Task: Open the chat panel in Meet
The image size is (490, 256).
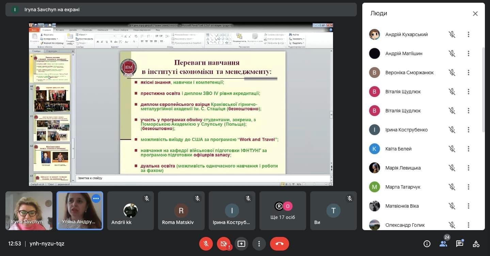Action: 460,244
